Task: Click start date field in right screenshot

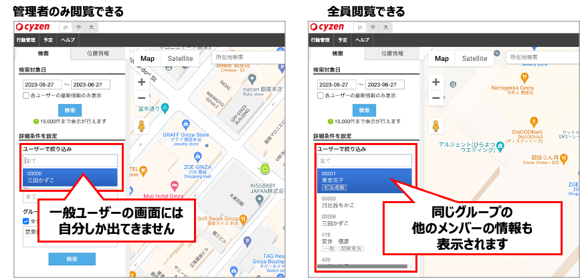Action: coord(336,85)
